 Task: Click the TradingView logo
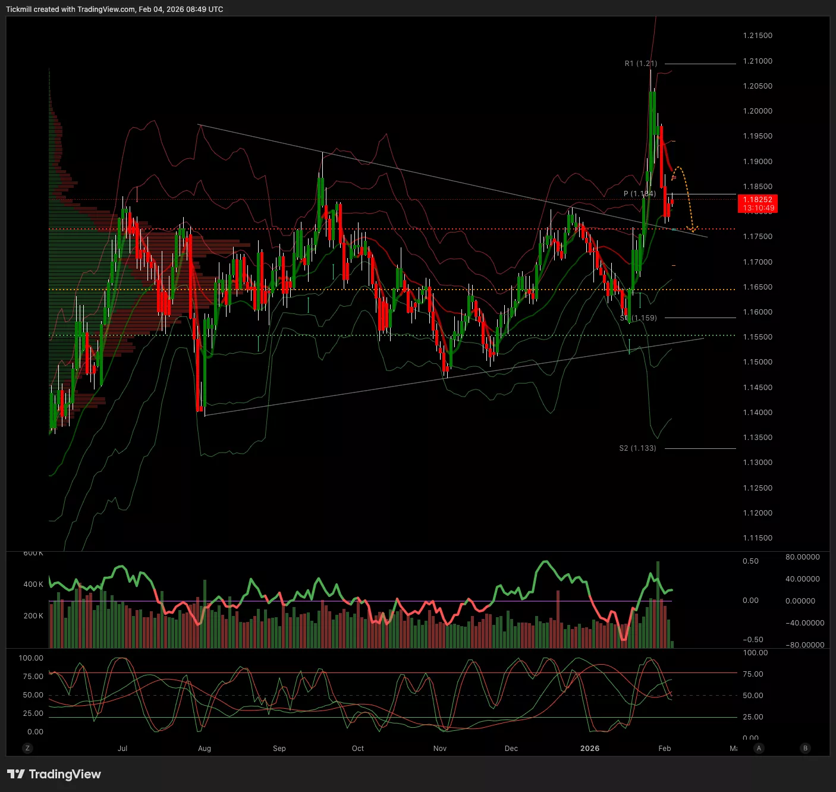(x=54, y=774)
